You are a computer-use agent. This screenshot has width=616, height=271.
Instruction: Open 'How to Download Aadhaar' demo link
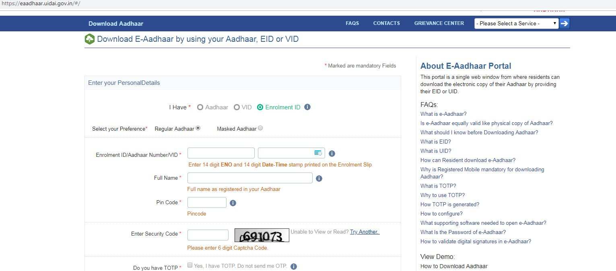[x=454, y=266]
